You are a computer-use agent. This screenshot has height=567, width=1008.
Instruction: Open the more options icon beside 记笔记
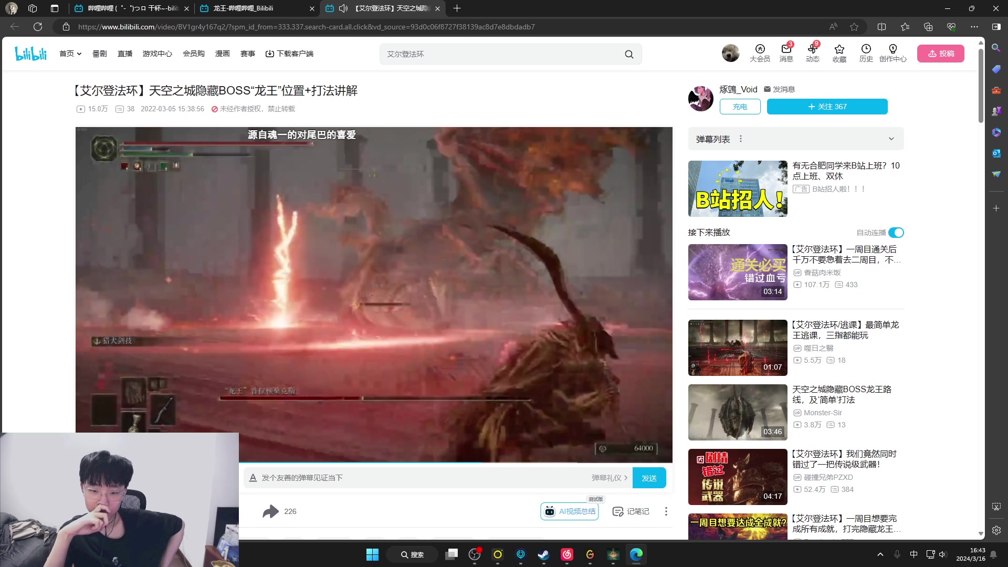[x=666, y=511]
